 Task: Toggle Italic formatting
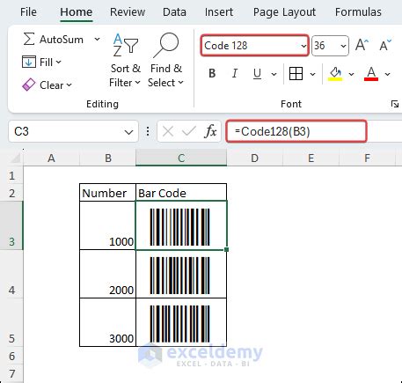(x=235, y=73)
